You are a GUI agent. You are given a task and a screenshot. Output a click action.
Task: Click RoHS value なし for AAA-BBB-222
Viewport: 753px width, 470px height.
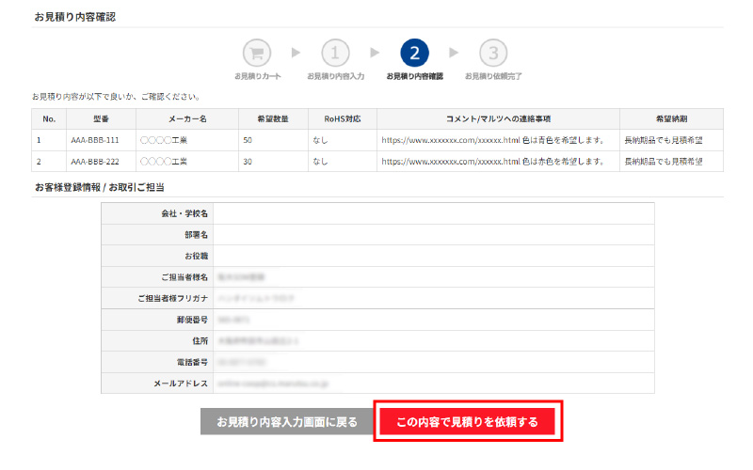[x=320, y=162]
